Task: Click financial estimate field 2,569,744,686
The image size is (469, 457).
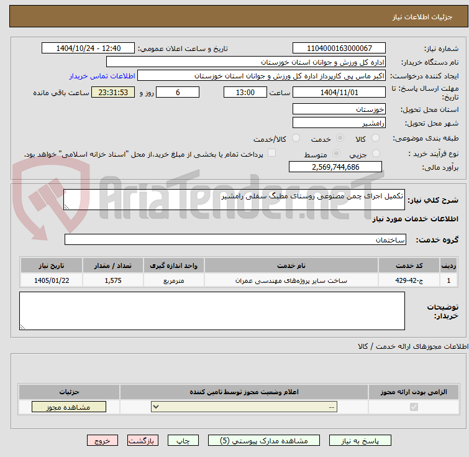Action: pos(335,167)
